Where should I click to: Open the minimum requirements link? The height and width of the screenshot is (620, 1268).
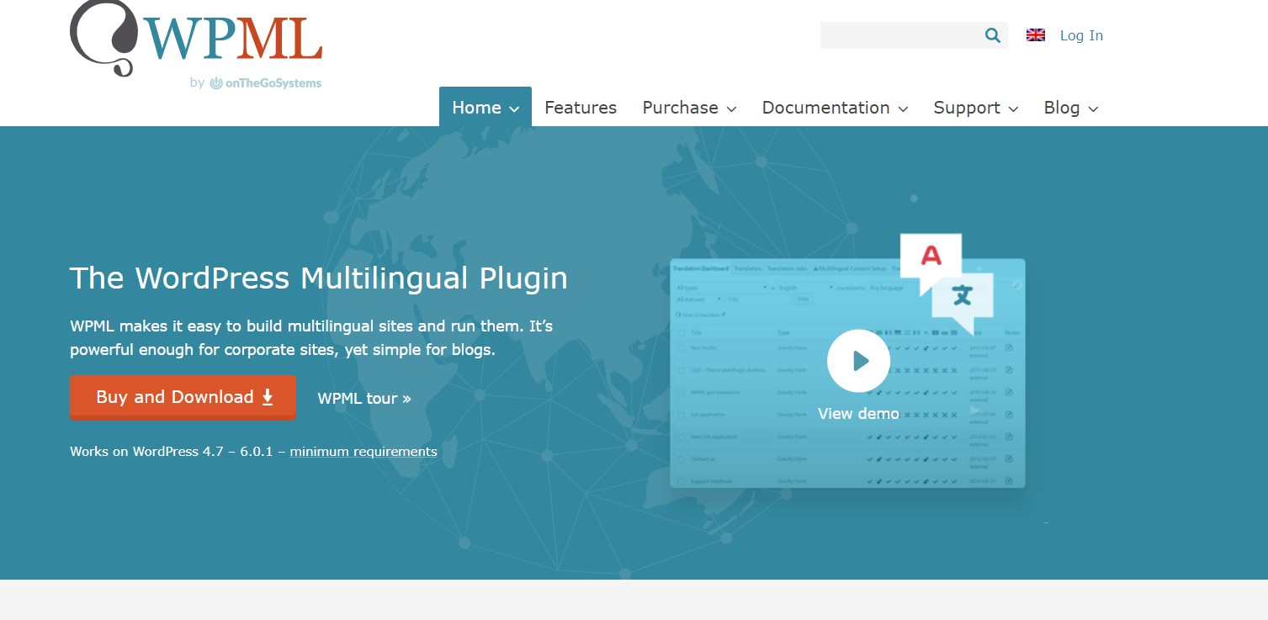(363, 451)
